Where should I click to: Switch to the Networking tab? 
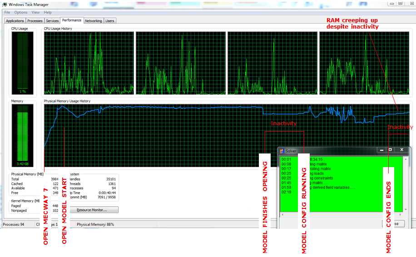(x=94, y=21)
